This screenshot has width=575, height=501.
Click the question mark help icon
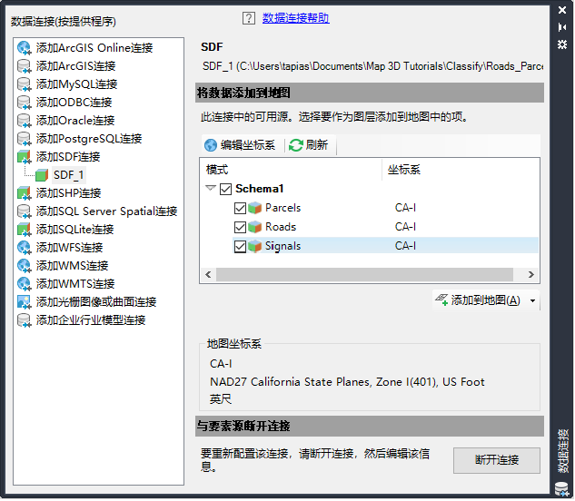point(249,18)
